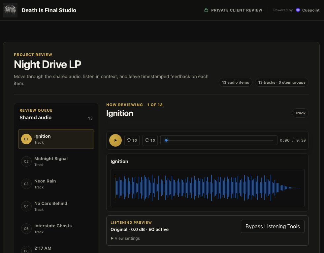
Task: Expand View settings disclosure
Action: pos(125,239)
